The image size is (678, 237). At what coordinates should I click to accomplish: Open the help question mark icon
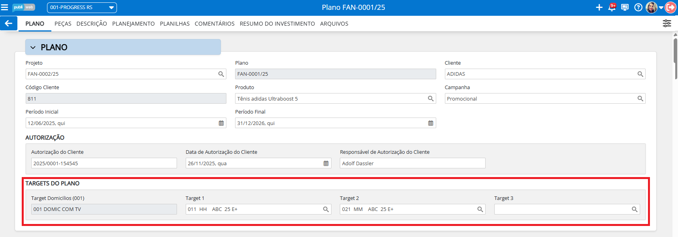pos(638,7)
